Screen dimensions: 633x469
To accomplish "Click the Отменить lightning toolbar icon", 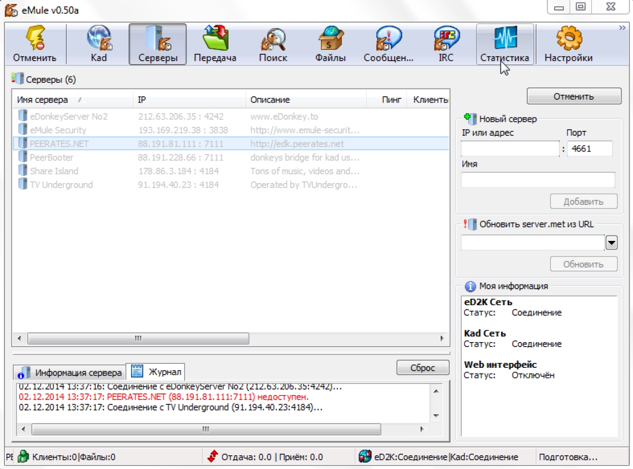I will pos(35,39).
